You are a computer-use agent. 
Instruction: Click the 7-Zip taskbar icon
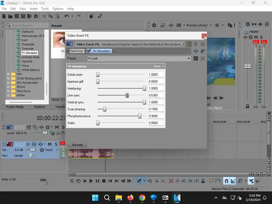(x=165, y=198)
